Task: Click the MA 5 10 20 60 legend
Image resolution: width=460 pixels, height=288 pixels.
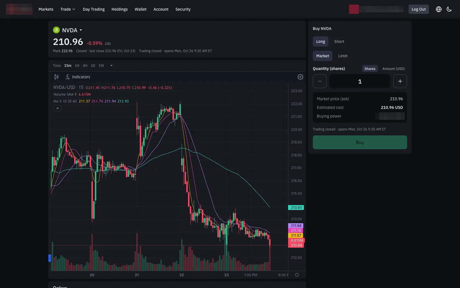Action: (65, 101)
